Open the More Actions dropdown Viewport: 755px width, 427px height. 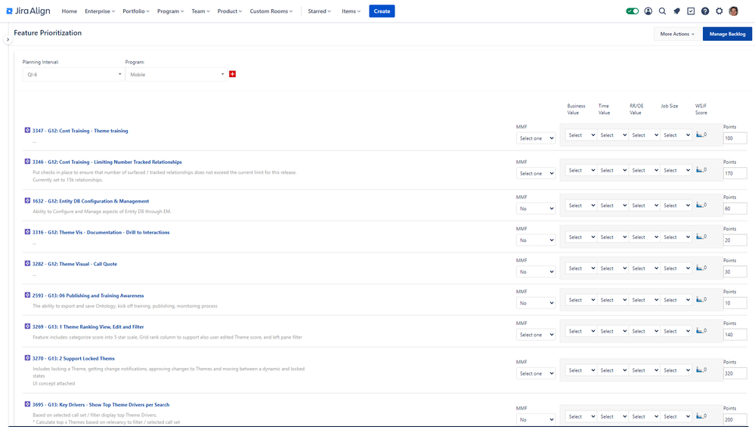tap(677, 34)
